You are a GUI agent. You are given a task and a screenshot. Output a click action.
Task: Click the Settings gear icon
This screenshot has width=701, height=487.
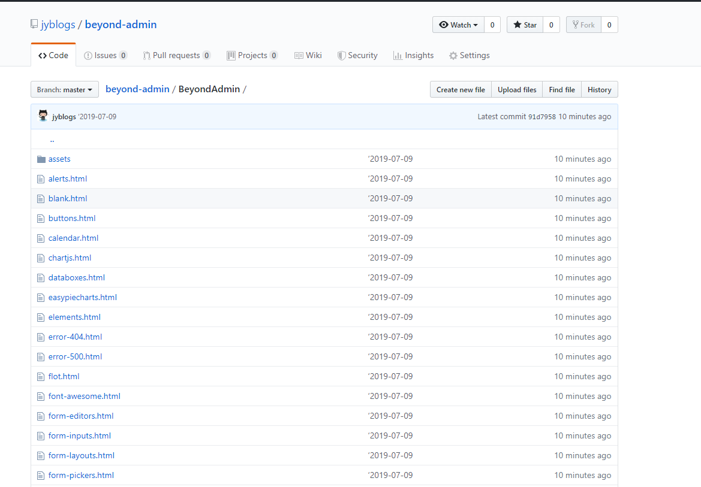pos(453,56)
